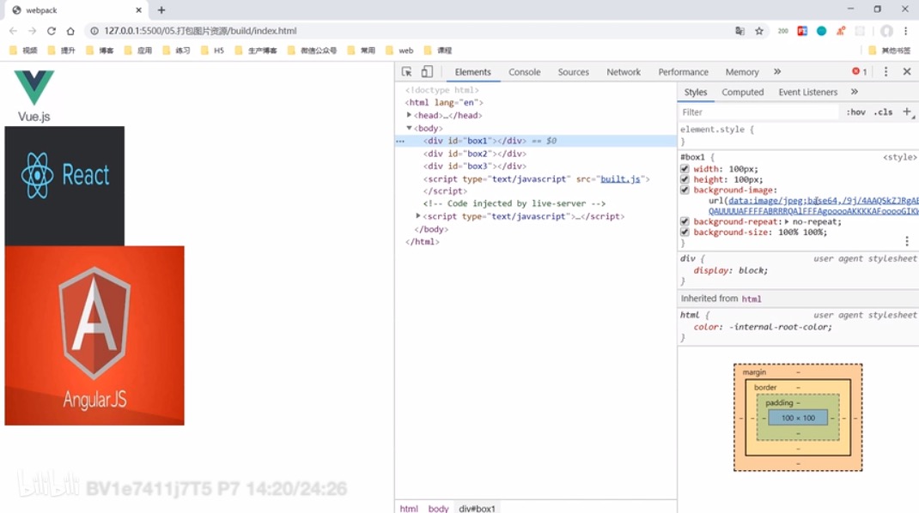Open the 博客 bookmark folder
Viewport: 919px width, 513px height.
click(100, 51)
